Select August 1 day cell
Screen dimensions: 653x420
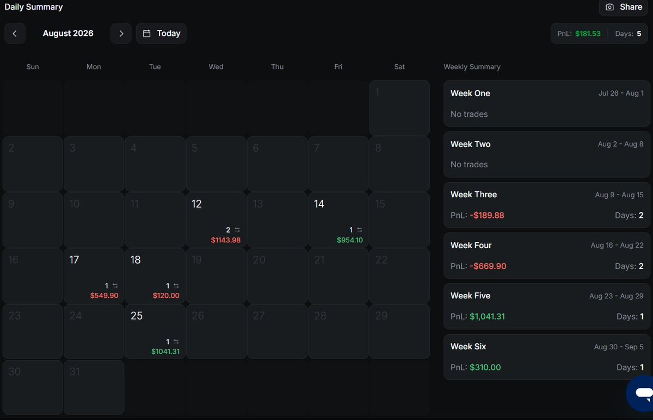pyautogui.click(x=399, y=108)
